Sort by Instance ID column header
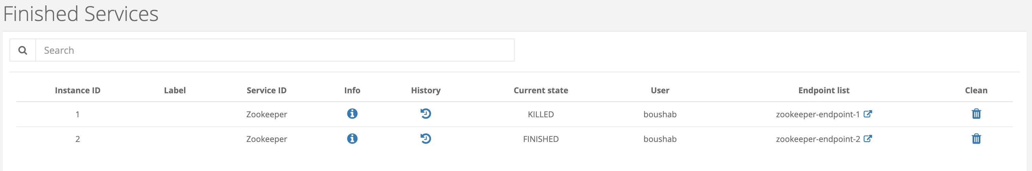 (x=78, y=91)
